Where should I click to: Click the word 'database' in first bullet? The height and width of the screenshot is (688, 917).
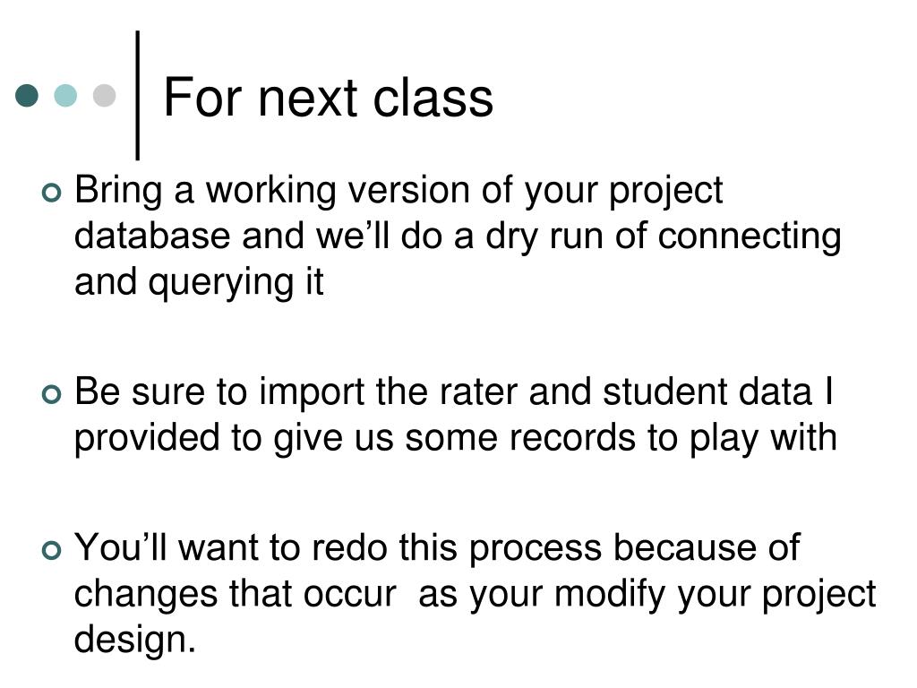point(152,236)
